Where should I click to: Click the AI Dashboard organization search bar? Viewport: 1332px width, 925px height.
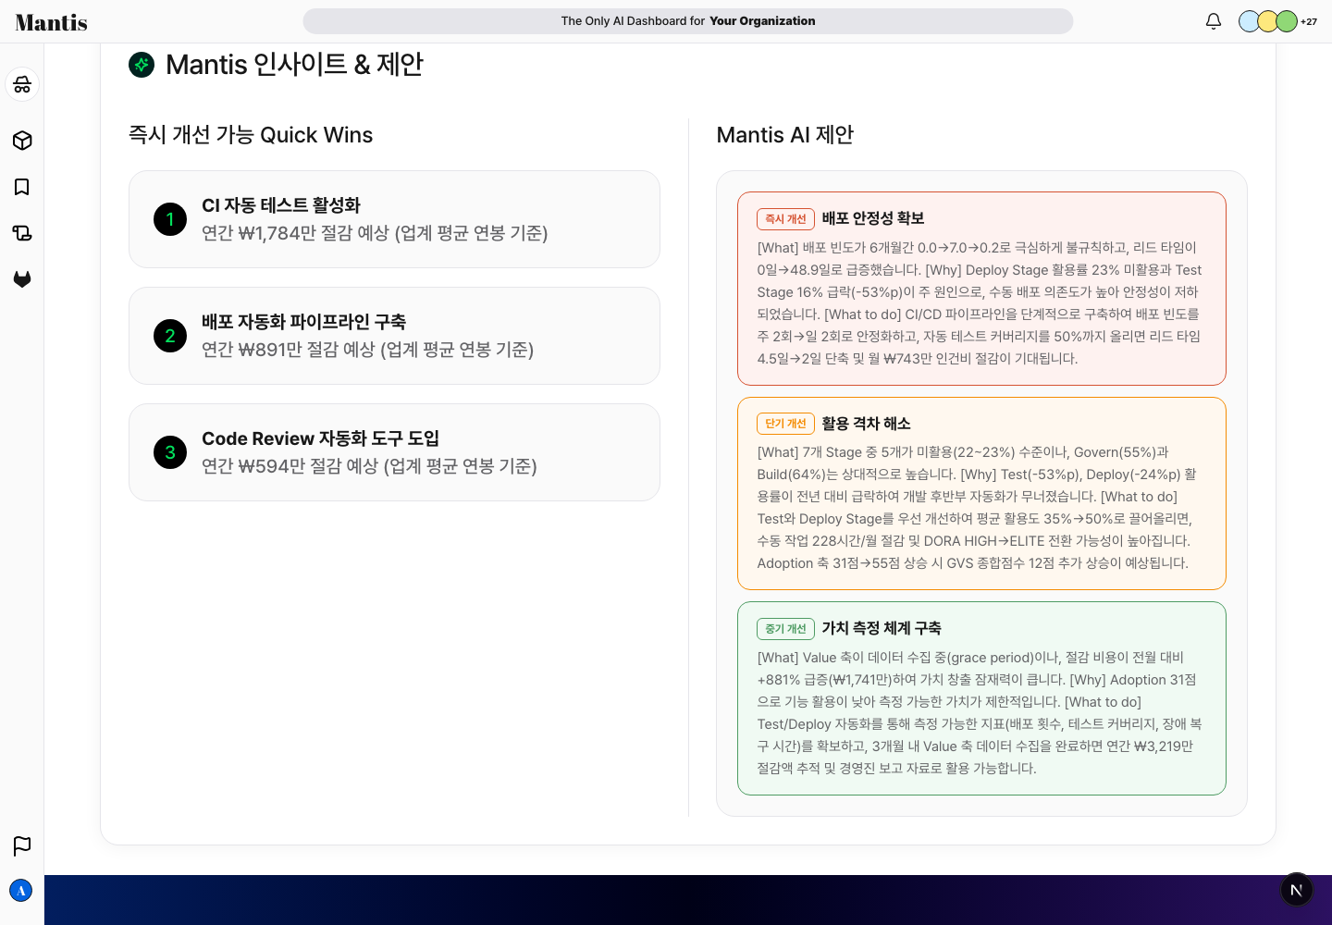pyautogui.click(x=688, y=21)
